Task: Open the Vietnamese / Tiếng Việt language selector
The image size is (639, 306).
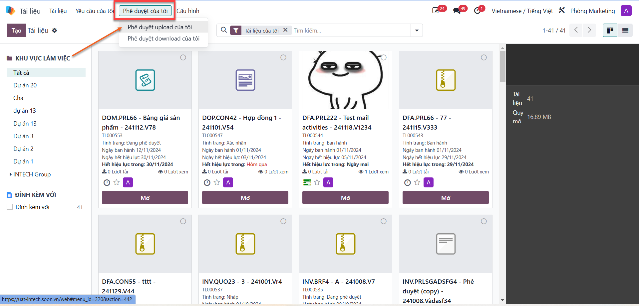Action: click(x=522, y=11)
